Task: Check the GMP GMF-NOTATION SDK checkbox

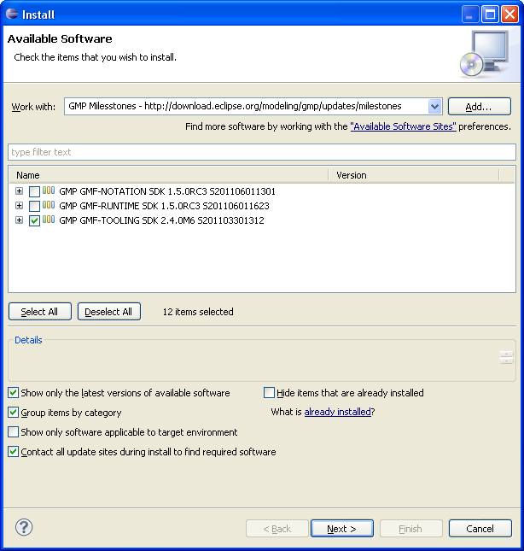Action: 34,191
